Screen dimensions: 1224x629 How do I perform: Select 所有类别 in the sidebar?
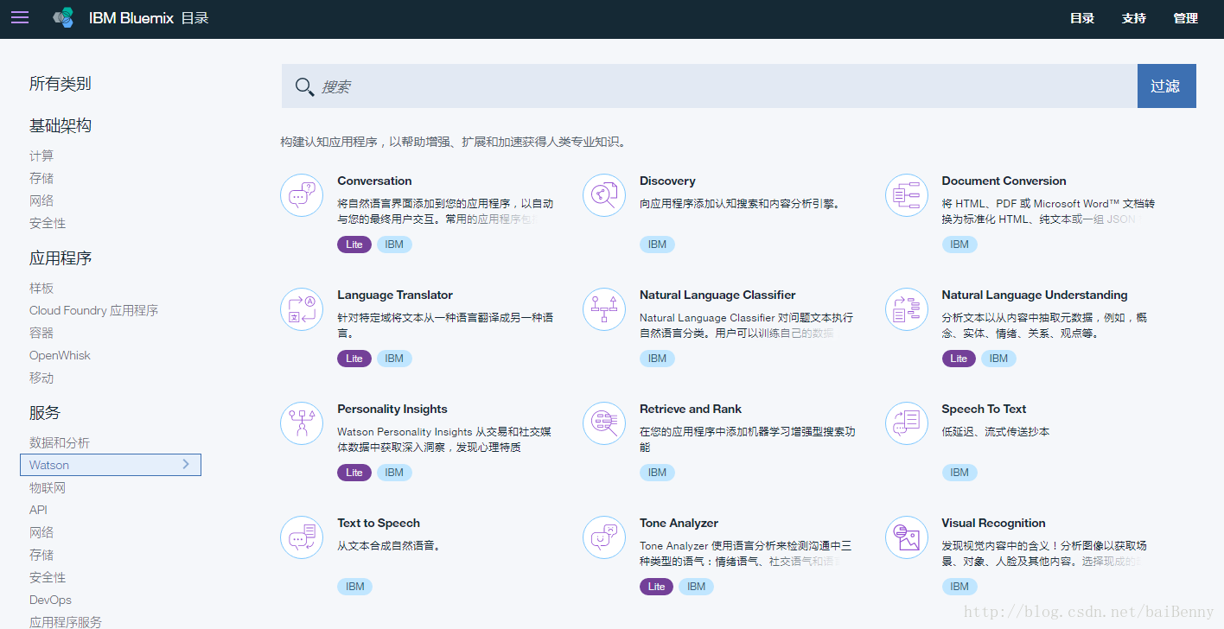(x=61, y=84)
